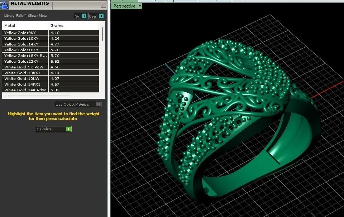344x217 pixels.
Task: Click the 4.07 grams value
Action: coord(55,78)
